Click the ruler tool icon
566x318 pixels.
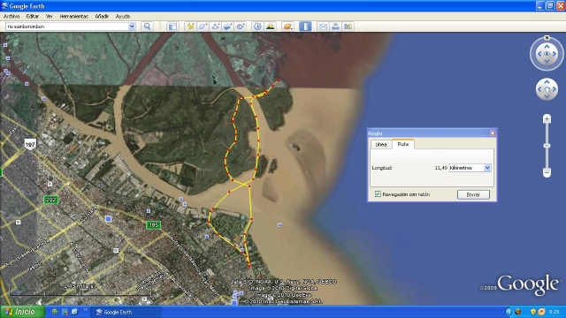click(x=305, y=26)
